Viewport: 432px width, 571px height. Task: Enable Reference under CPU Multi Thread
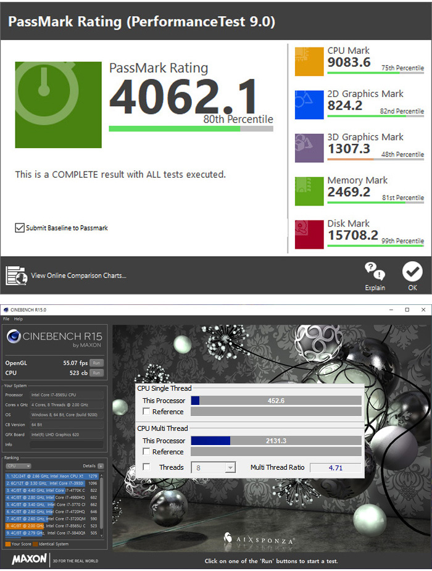click(x=146, y=452)
